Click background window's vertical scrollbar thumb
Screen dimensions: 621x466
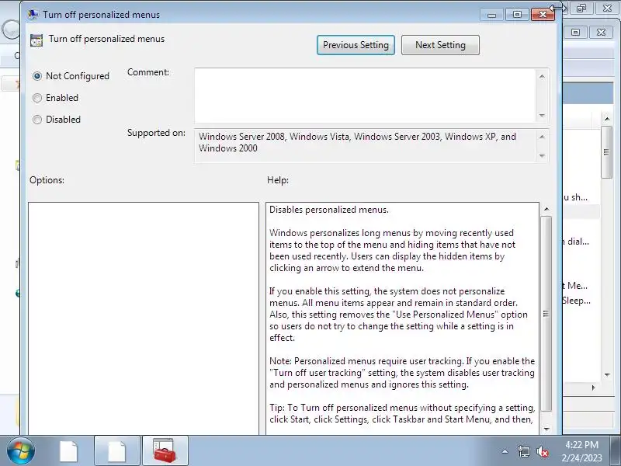tap(607, 152)
